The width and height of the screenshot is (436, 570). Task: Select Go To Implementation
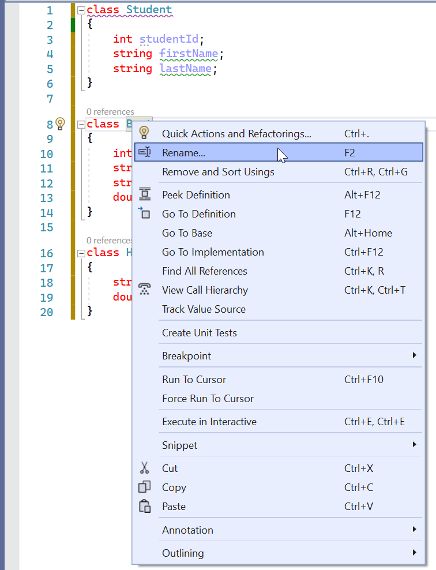coord(279,252)
